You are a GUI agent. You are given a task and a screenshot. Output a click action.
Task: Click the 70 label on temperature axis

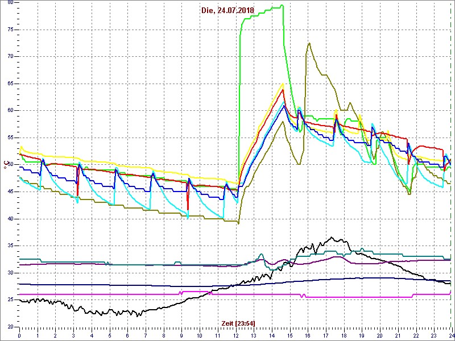[x=10, y=56]
